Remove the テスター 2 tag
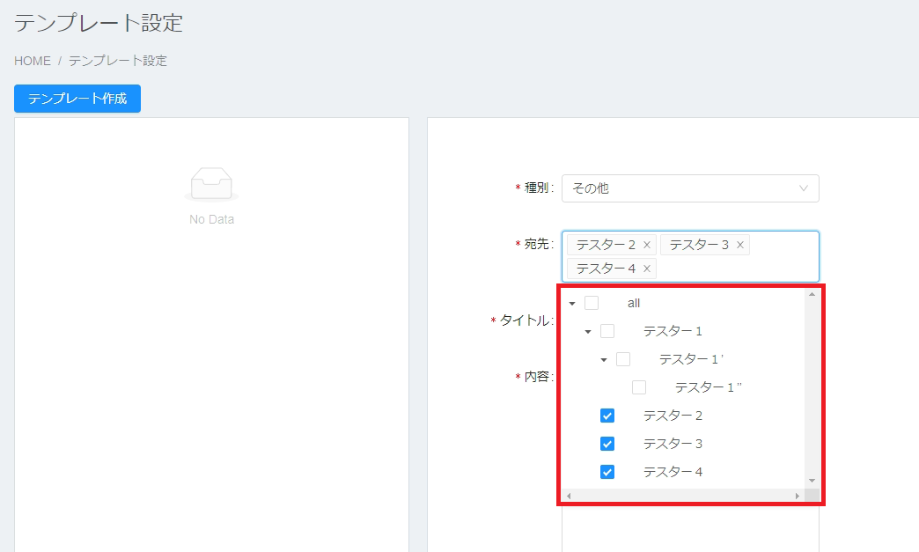Viewport: 919px width, 552px height. pyautogui.click(x=647, y=245)
